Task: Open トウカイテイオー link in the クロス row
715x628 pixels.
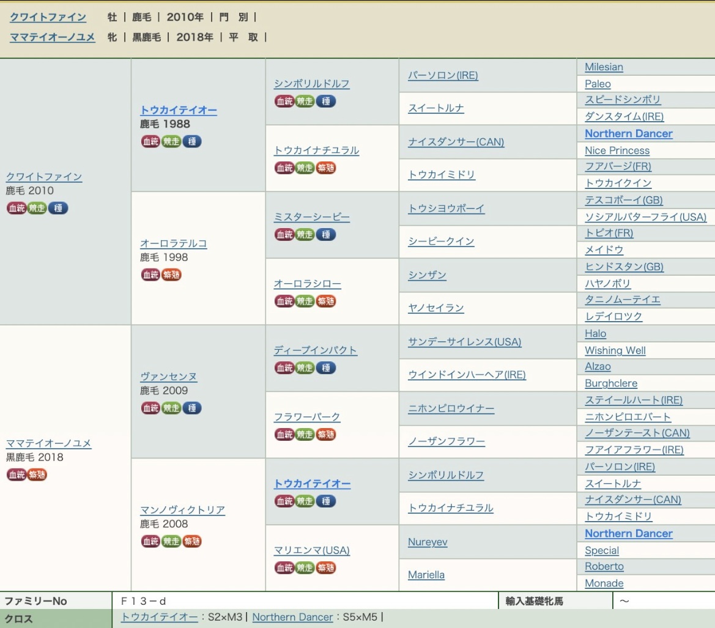Action: [159, 617]
